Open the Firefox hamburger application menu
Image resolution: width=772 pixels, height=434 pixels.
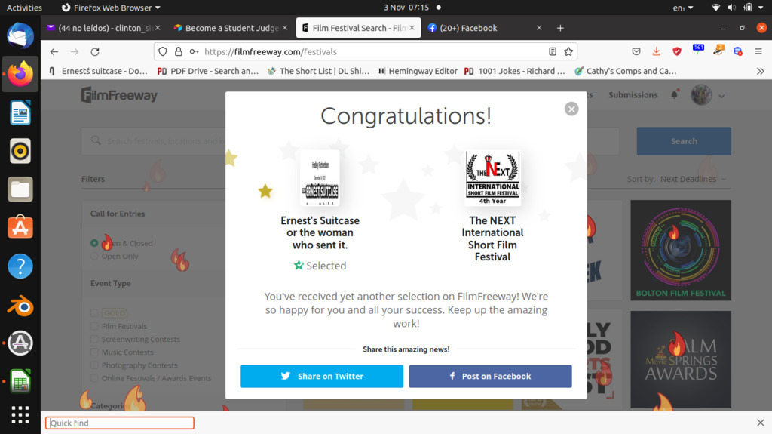758,52
